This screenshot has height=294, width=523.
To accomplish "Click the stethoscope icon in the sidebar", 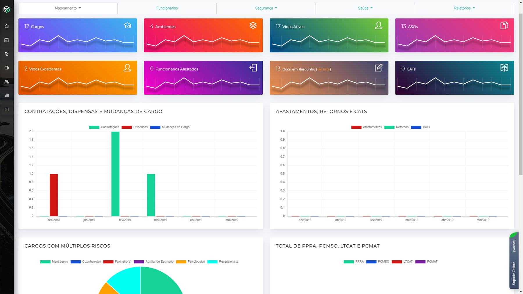I will tap(6, 54).
